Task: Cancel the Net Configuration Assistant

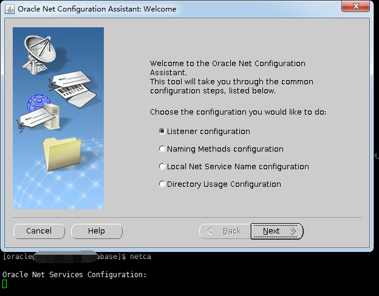Action: 39,231
